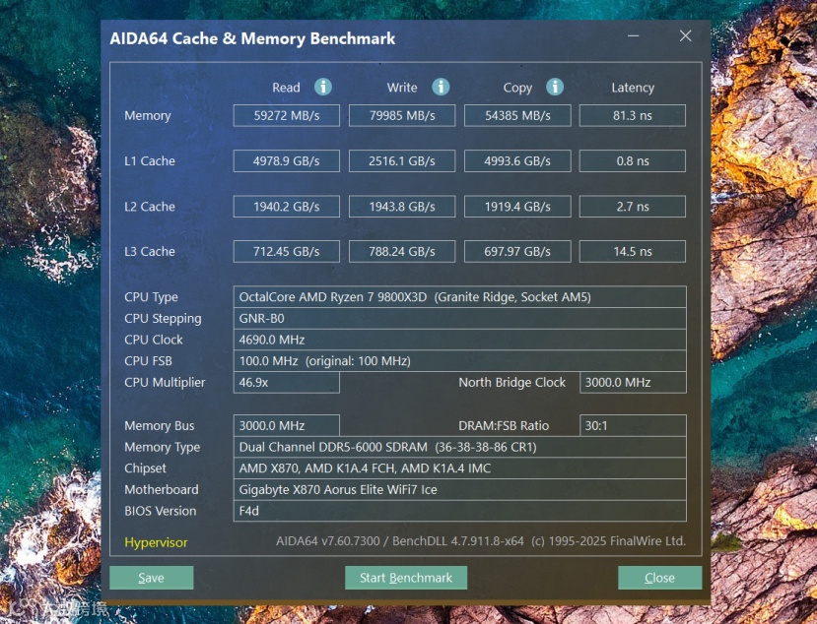Click the Write column header

[x=402, y=88]
